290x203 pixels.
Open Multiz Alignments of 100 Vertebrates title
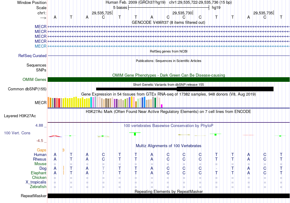coord(169,146)
